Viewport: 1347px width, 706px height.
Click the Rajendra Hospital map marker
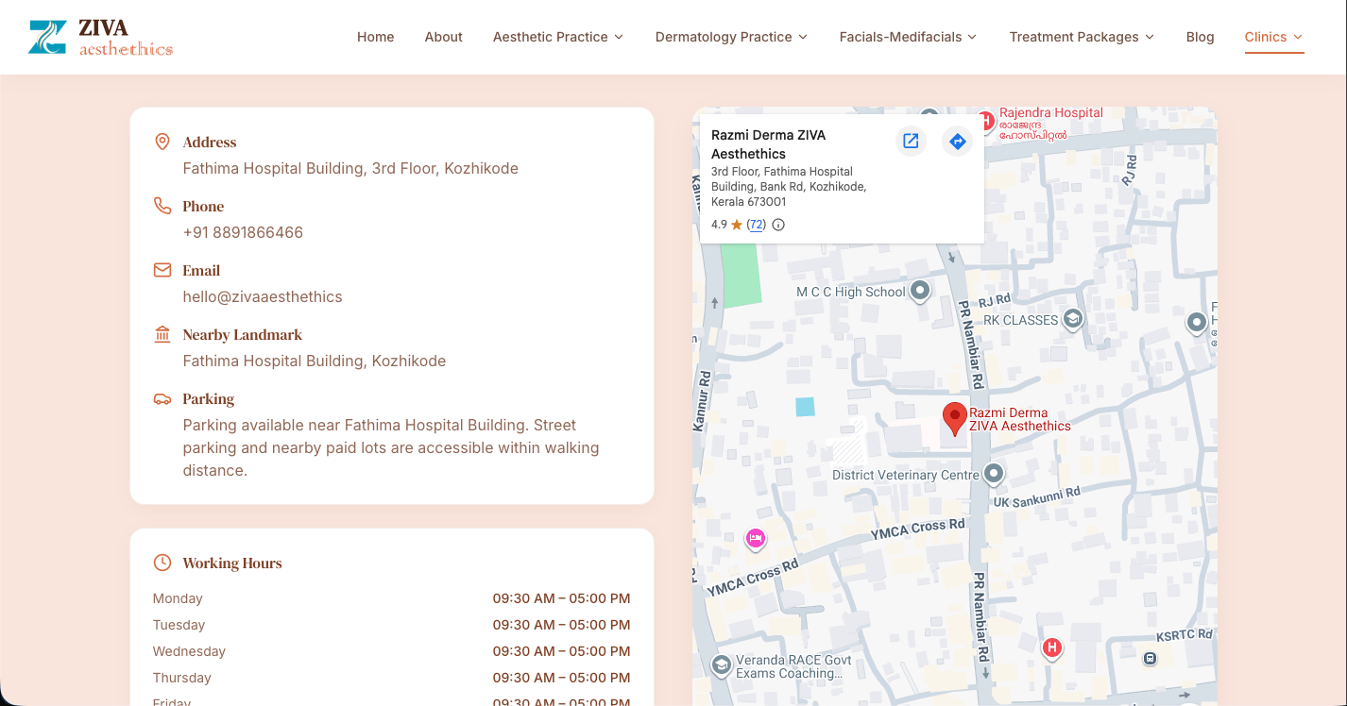point(985,121)
